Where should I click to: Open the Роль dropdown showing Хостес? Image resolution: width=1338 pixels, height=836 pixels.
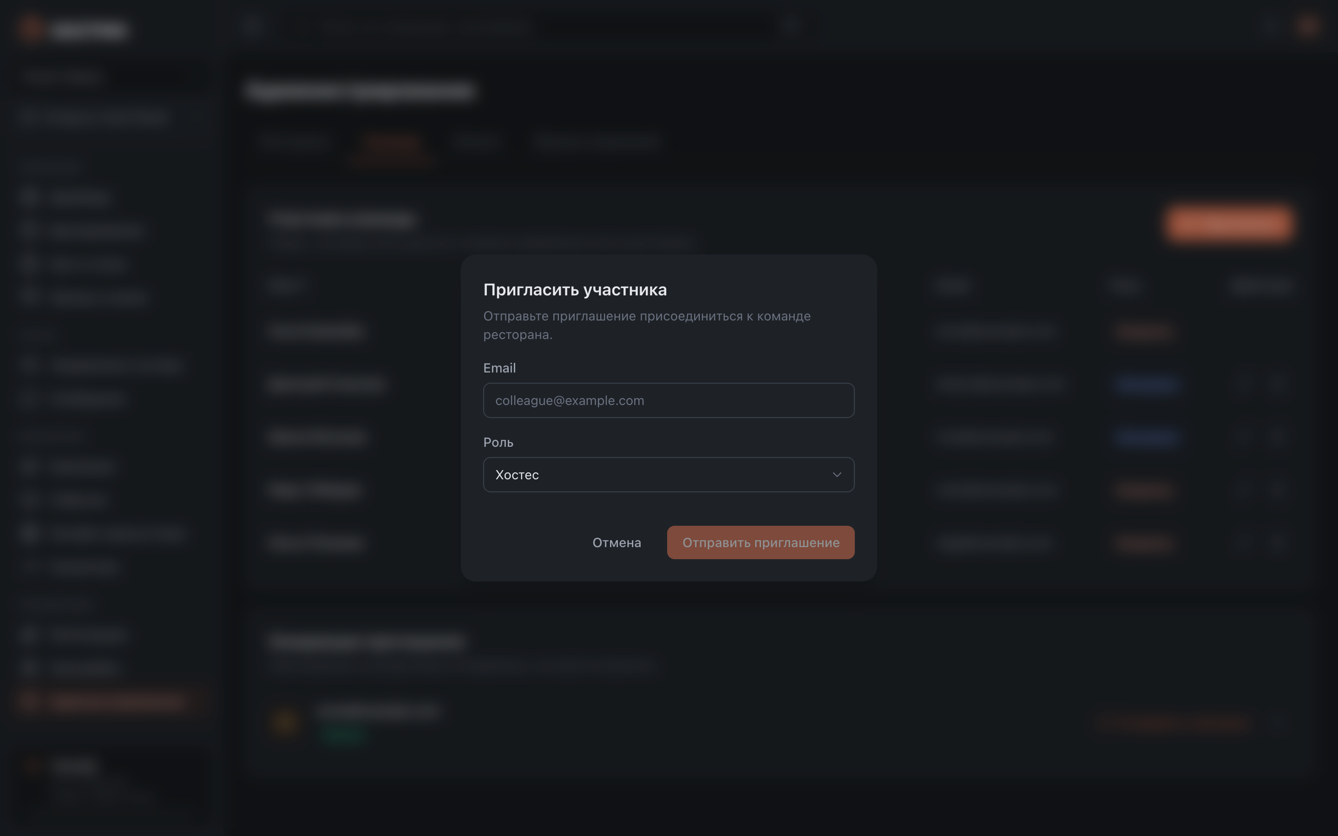coord(669,474)
